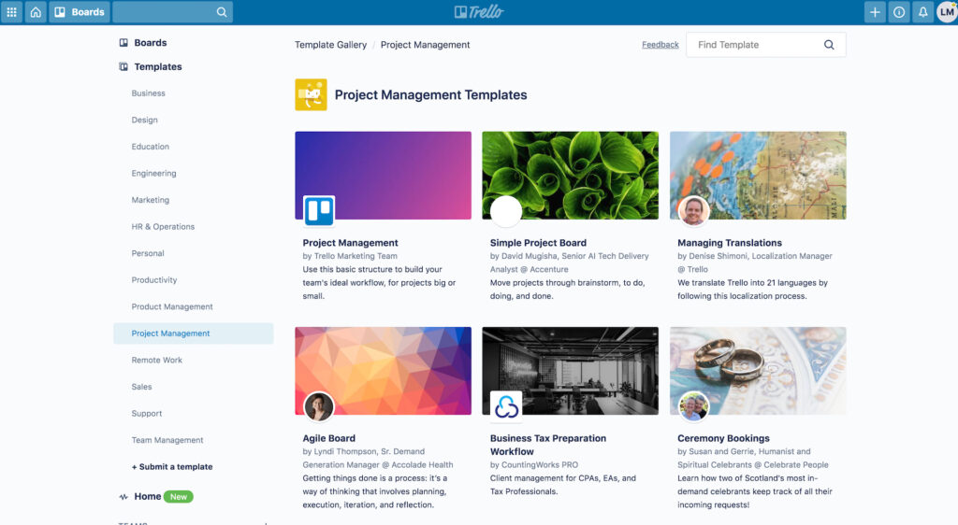Click the magnifier icon in top search
Image resolution: width=958 pixels, height=525 pixels.
click(221, 12)
